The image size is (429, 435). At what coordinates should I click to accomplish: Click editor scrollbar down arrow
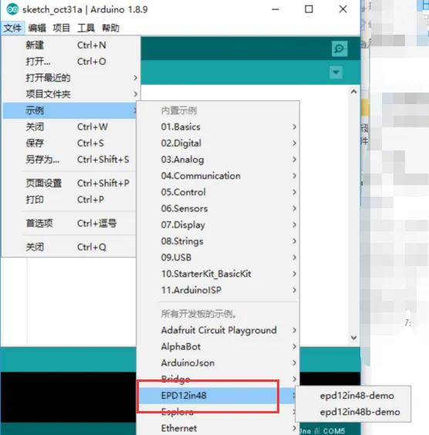pyautogui.click(x=354, y=338)
